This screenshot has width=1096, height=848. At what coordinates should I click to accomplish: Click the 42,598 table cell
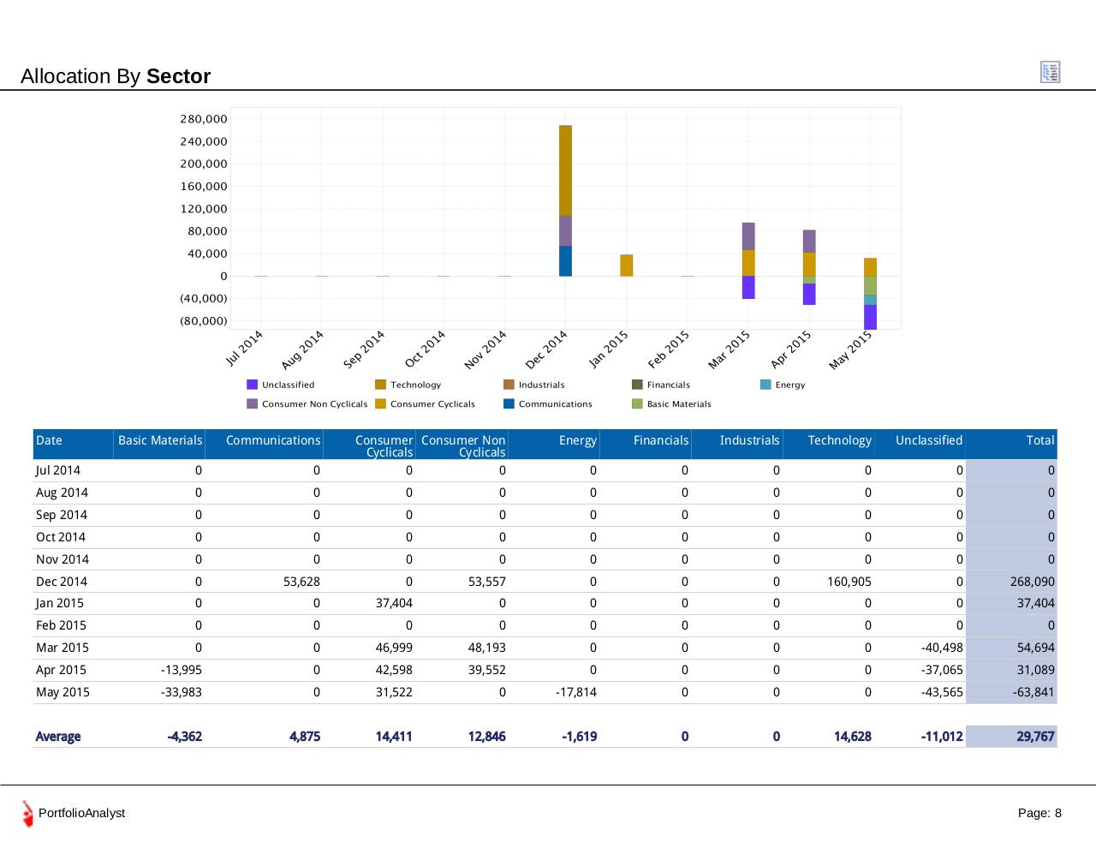tap(394, 670)
